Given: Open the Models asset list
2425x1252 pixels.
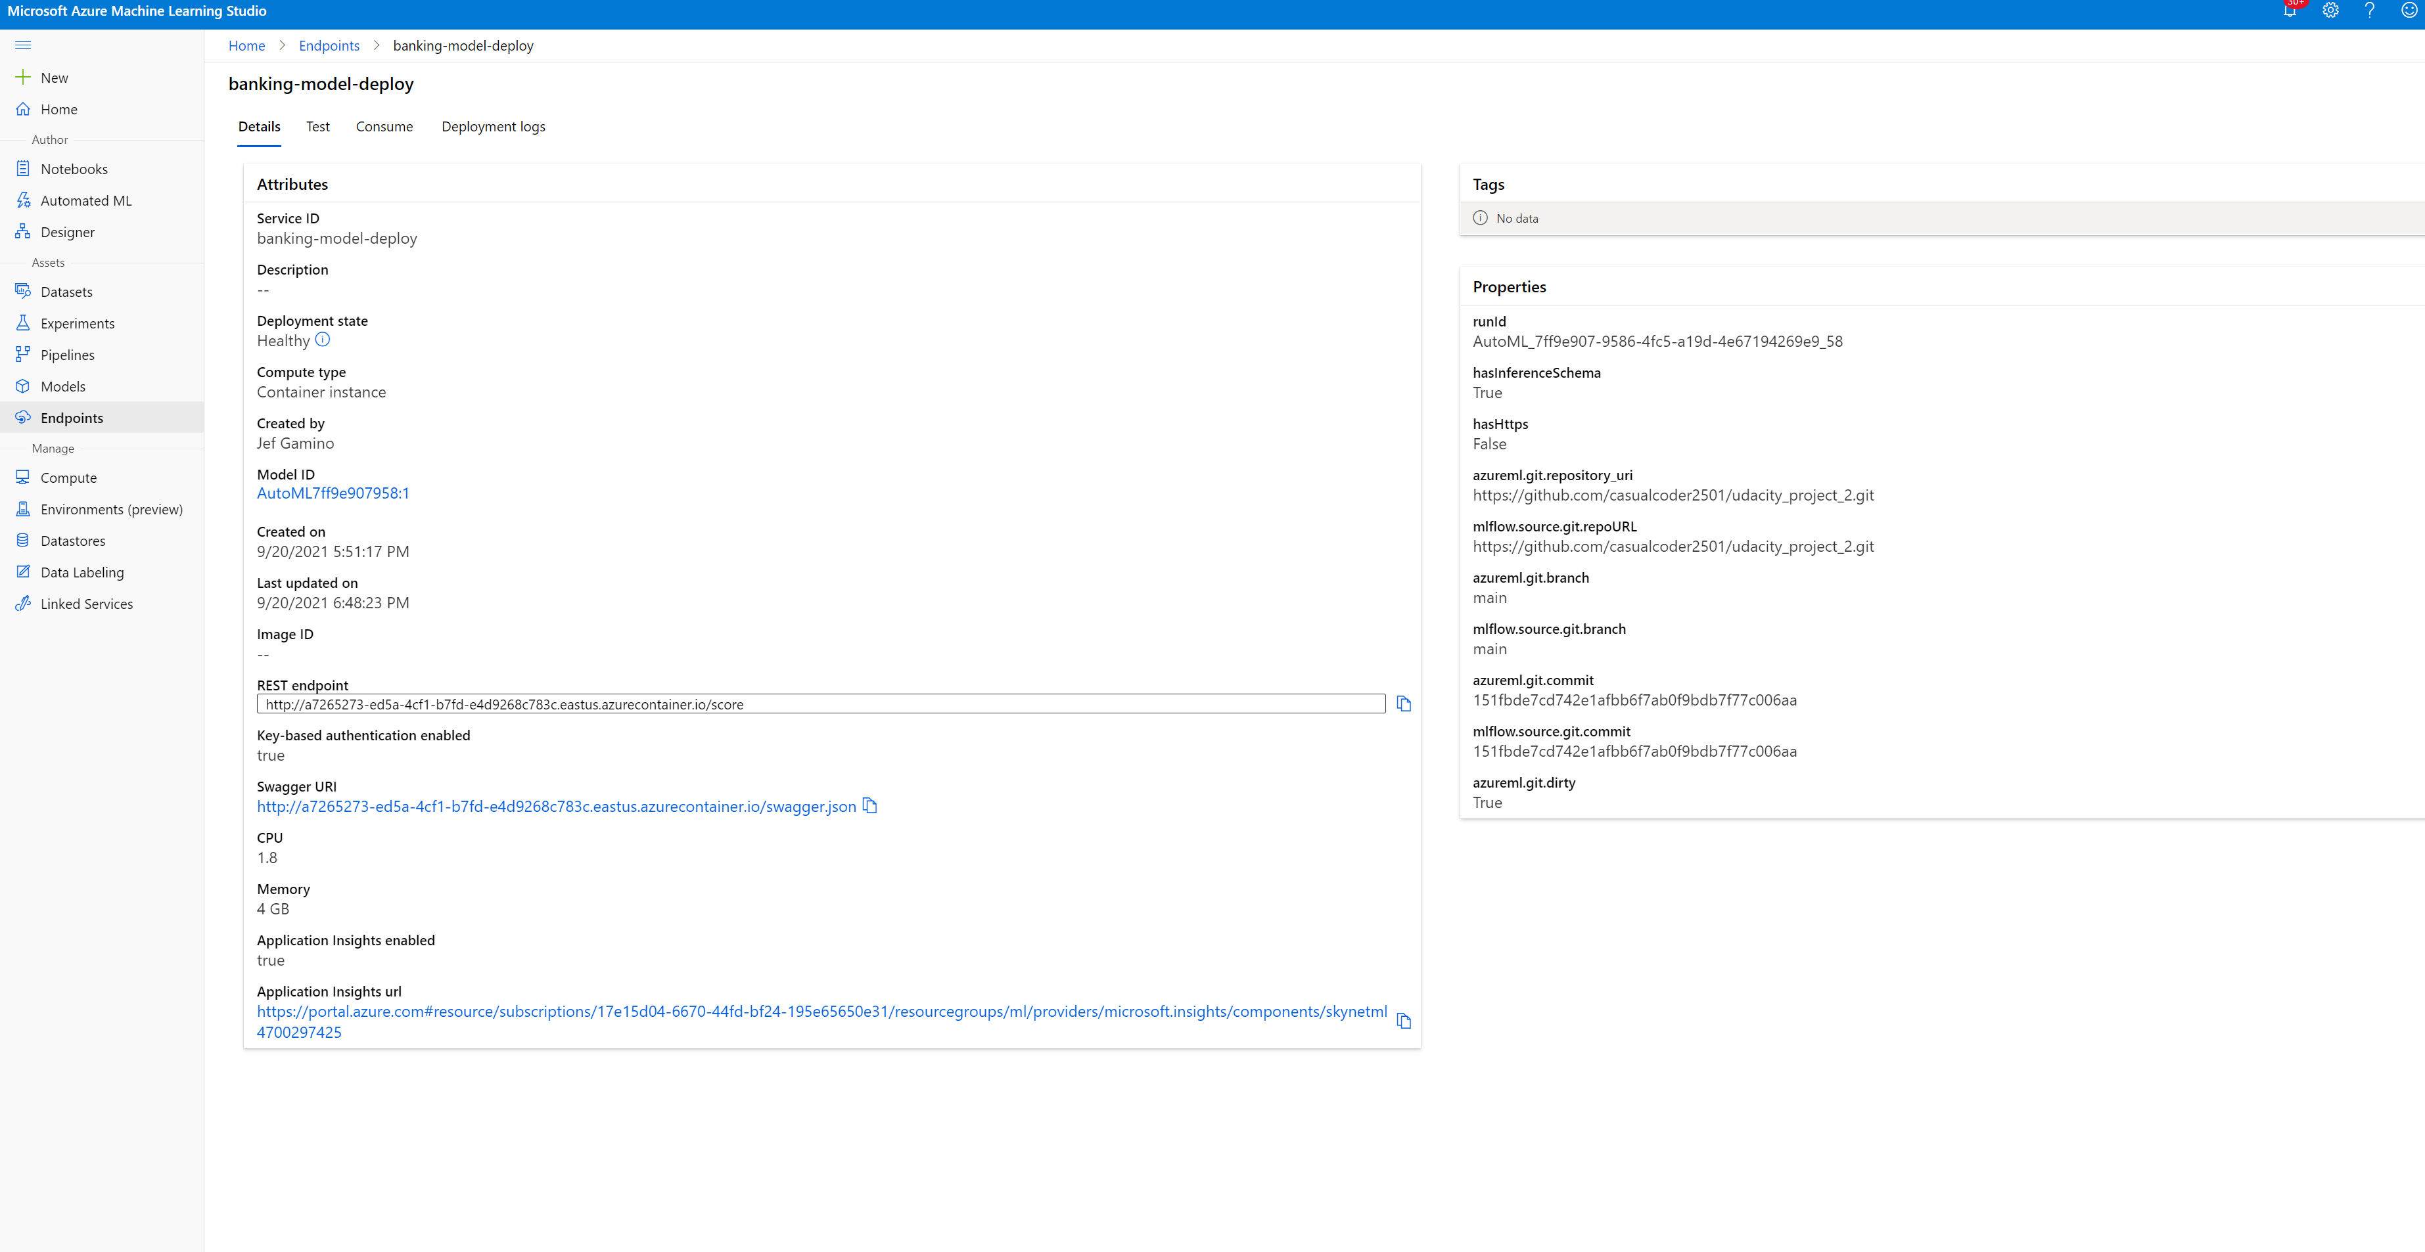Looking at the screenshot, I should click(63, 386).
